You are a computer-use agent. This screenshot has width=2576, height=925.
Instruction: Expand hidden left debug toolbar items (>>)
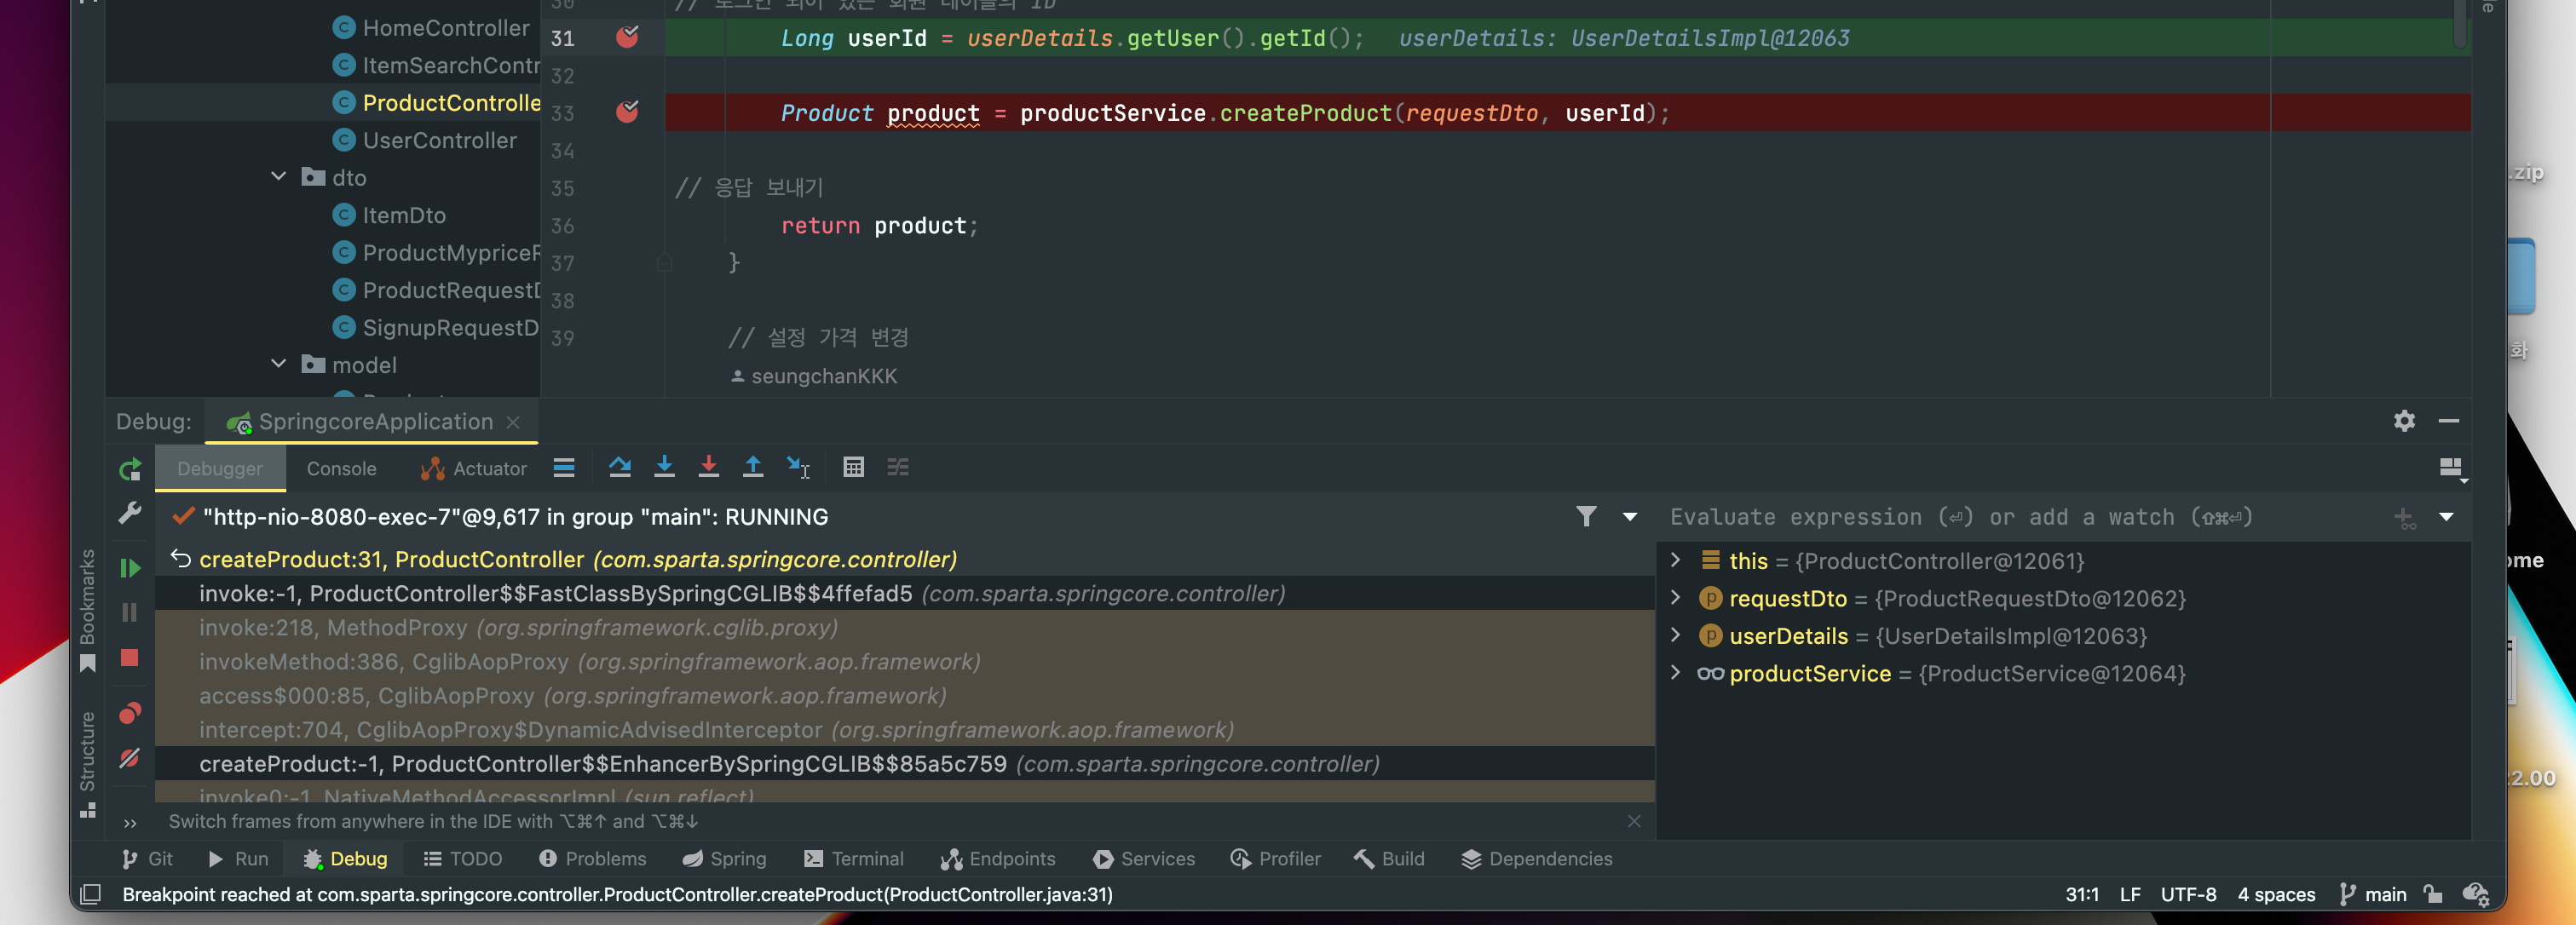[130, 823]
